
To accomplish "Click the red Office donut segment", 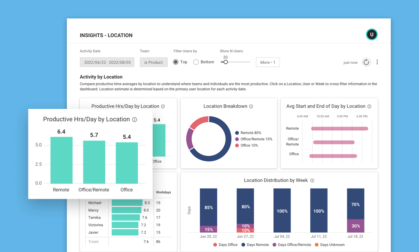I will (199, 122).
